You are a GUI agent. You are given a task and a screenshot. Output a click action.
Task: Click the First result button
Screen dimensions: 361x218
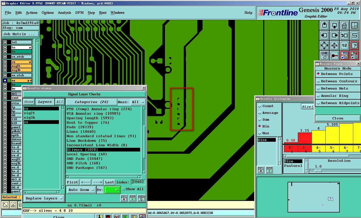pos(72,182)
